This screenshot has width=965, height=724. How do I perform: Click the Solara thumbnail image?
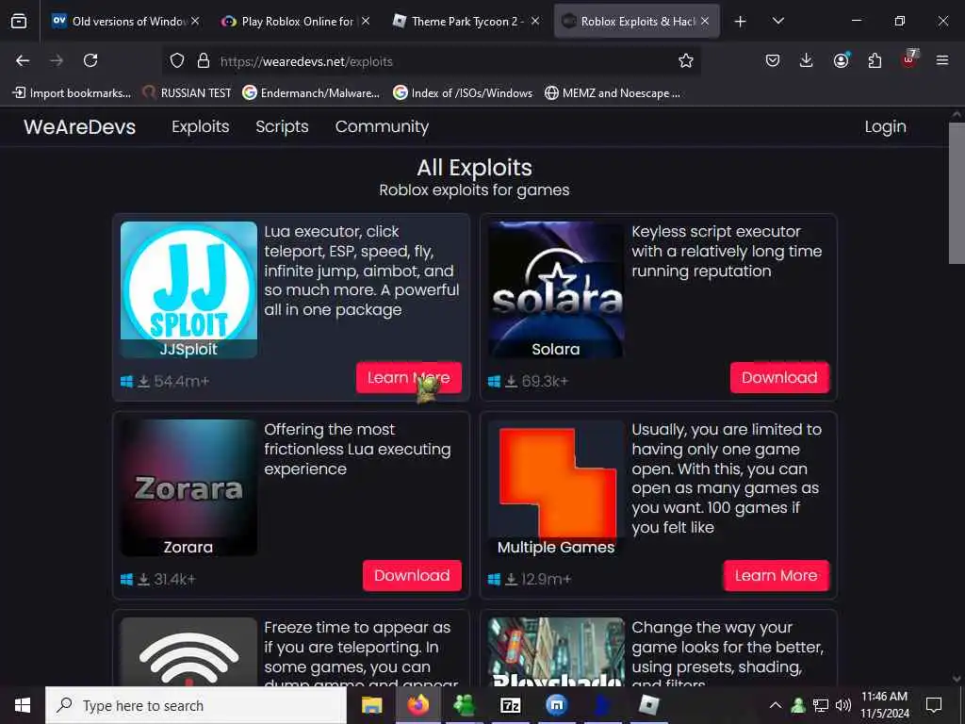(556, 289)
